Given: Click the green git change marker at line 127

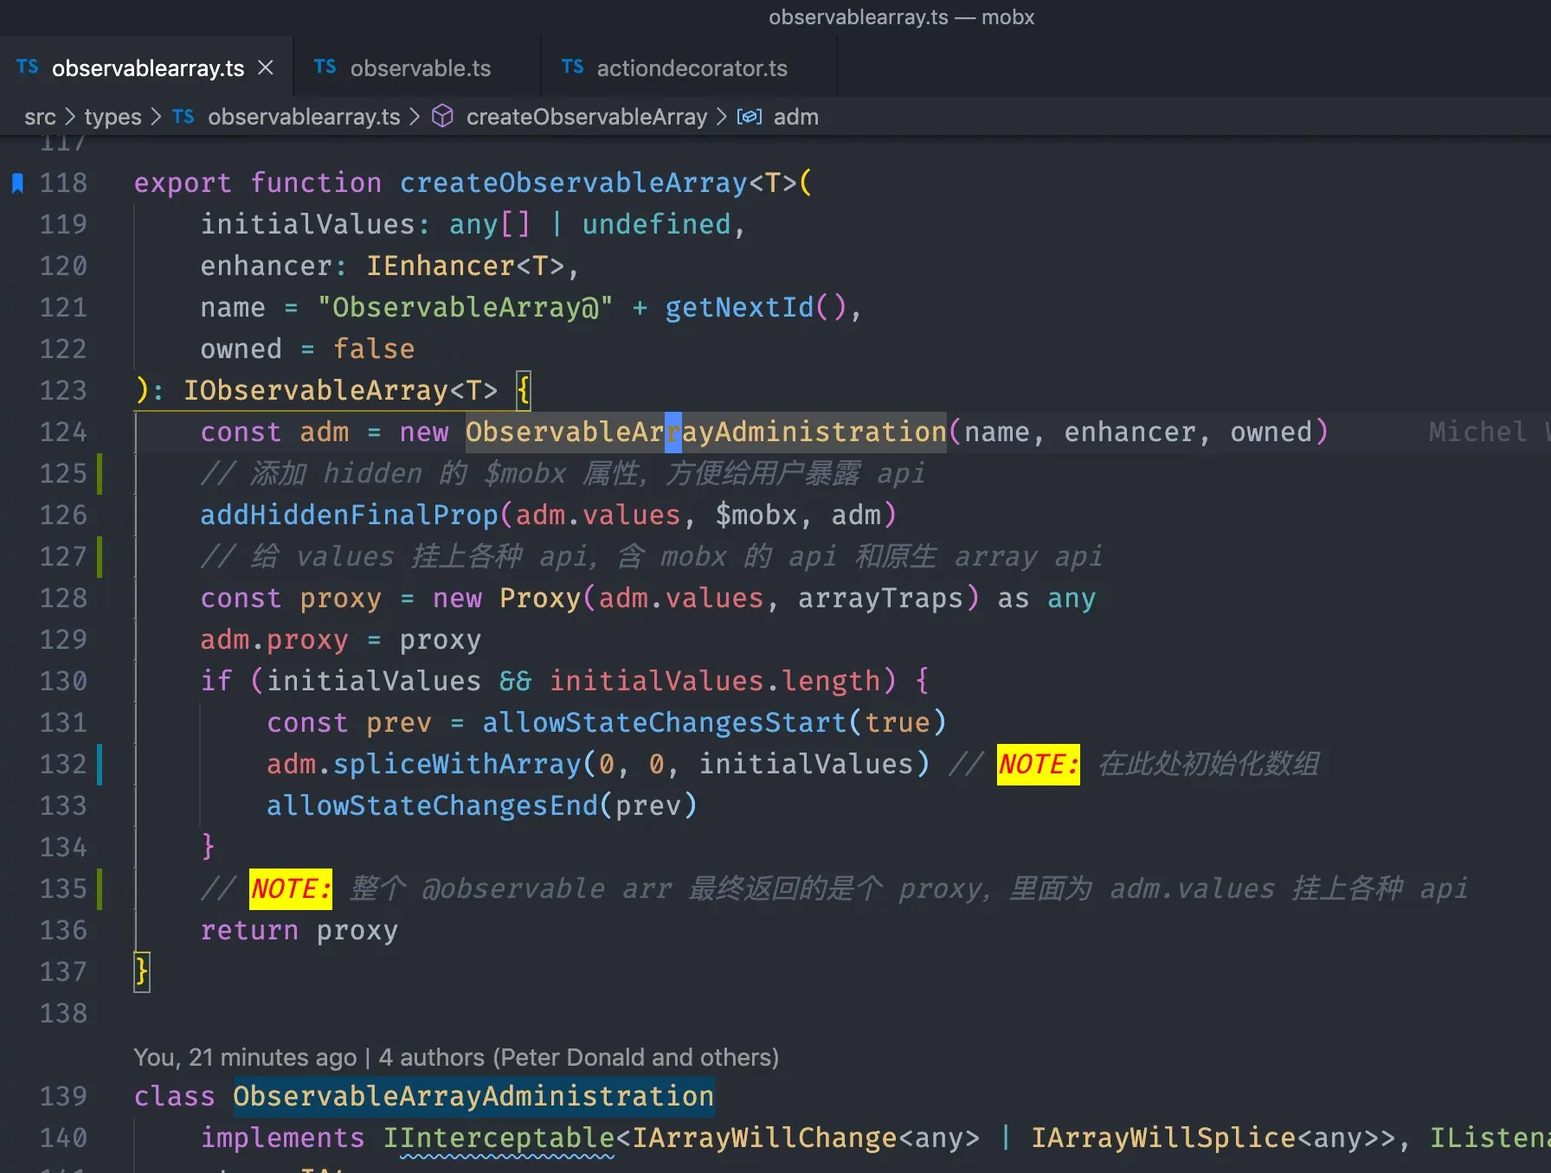Looking at the screenshot, I should [100, 556].
